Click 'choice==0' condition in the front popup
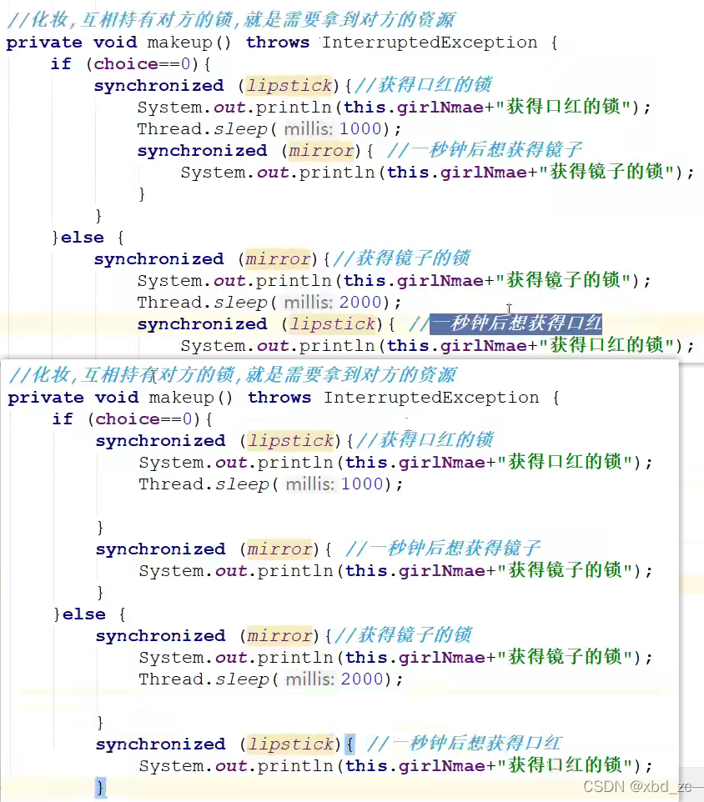Viewport: 704px width, 802px height. click(143, 419)
